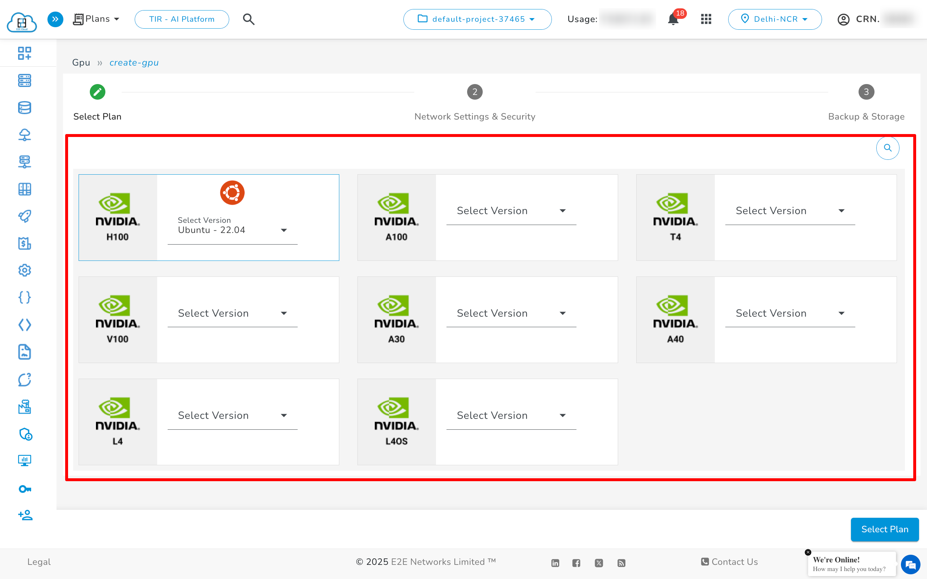The height and width of the screenshot is (579, 927).
Task: Open the Plans dropdown menu
Action: click(x=96, y=19)
